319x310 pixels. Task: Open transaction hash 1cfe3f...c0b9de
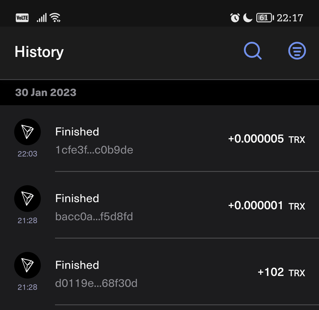pos(94,150)
